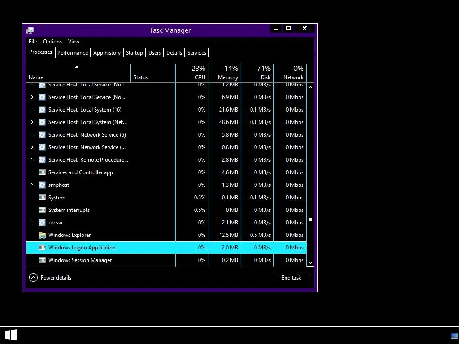
Task: Expand Service Host: Local System (16)
Action: click(x=32, y=110)
